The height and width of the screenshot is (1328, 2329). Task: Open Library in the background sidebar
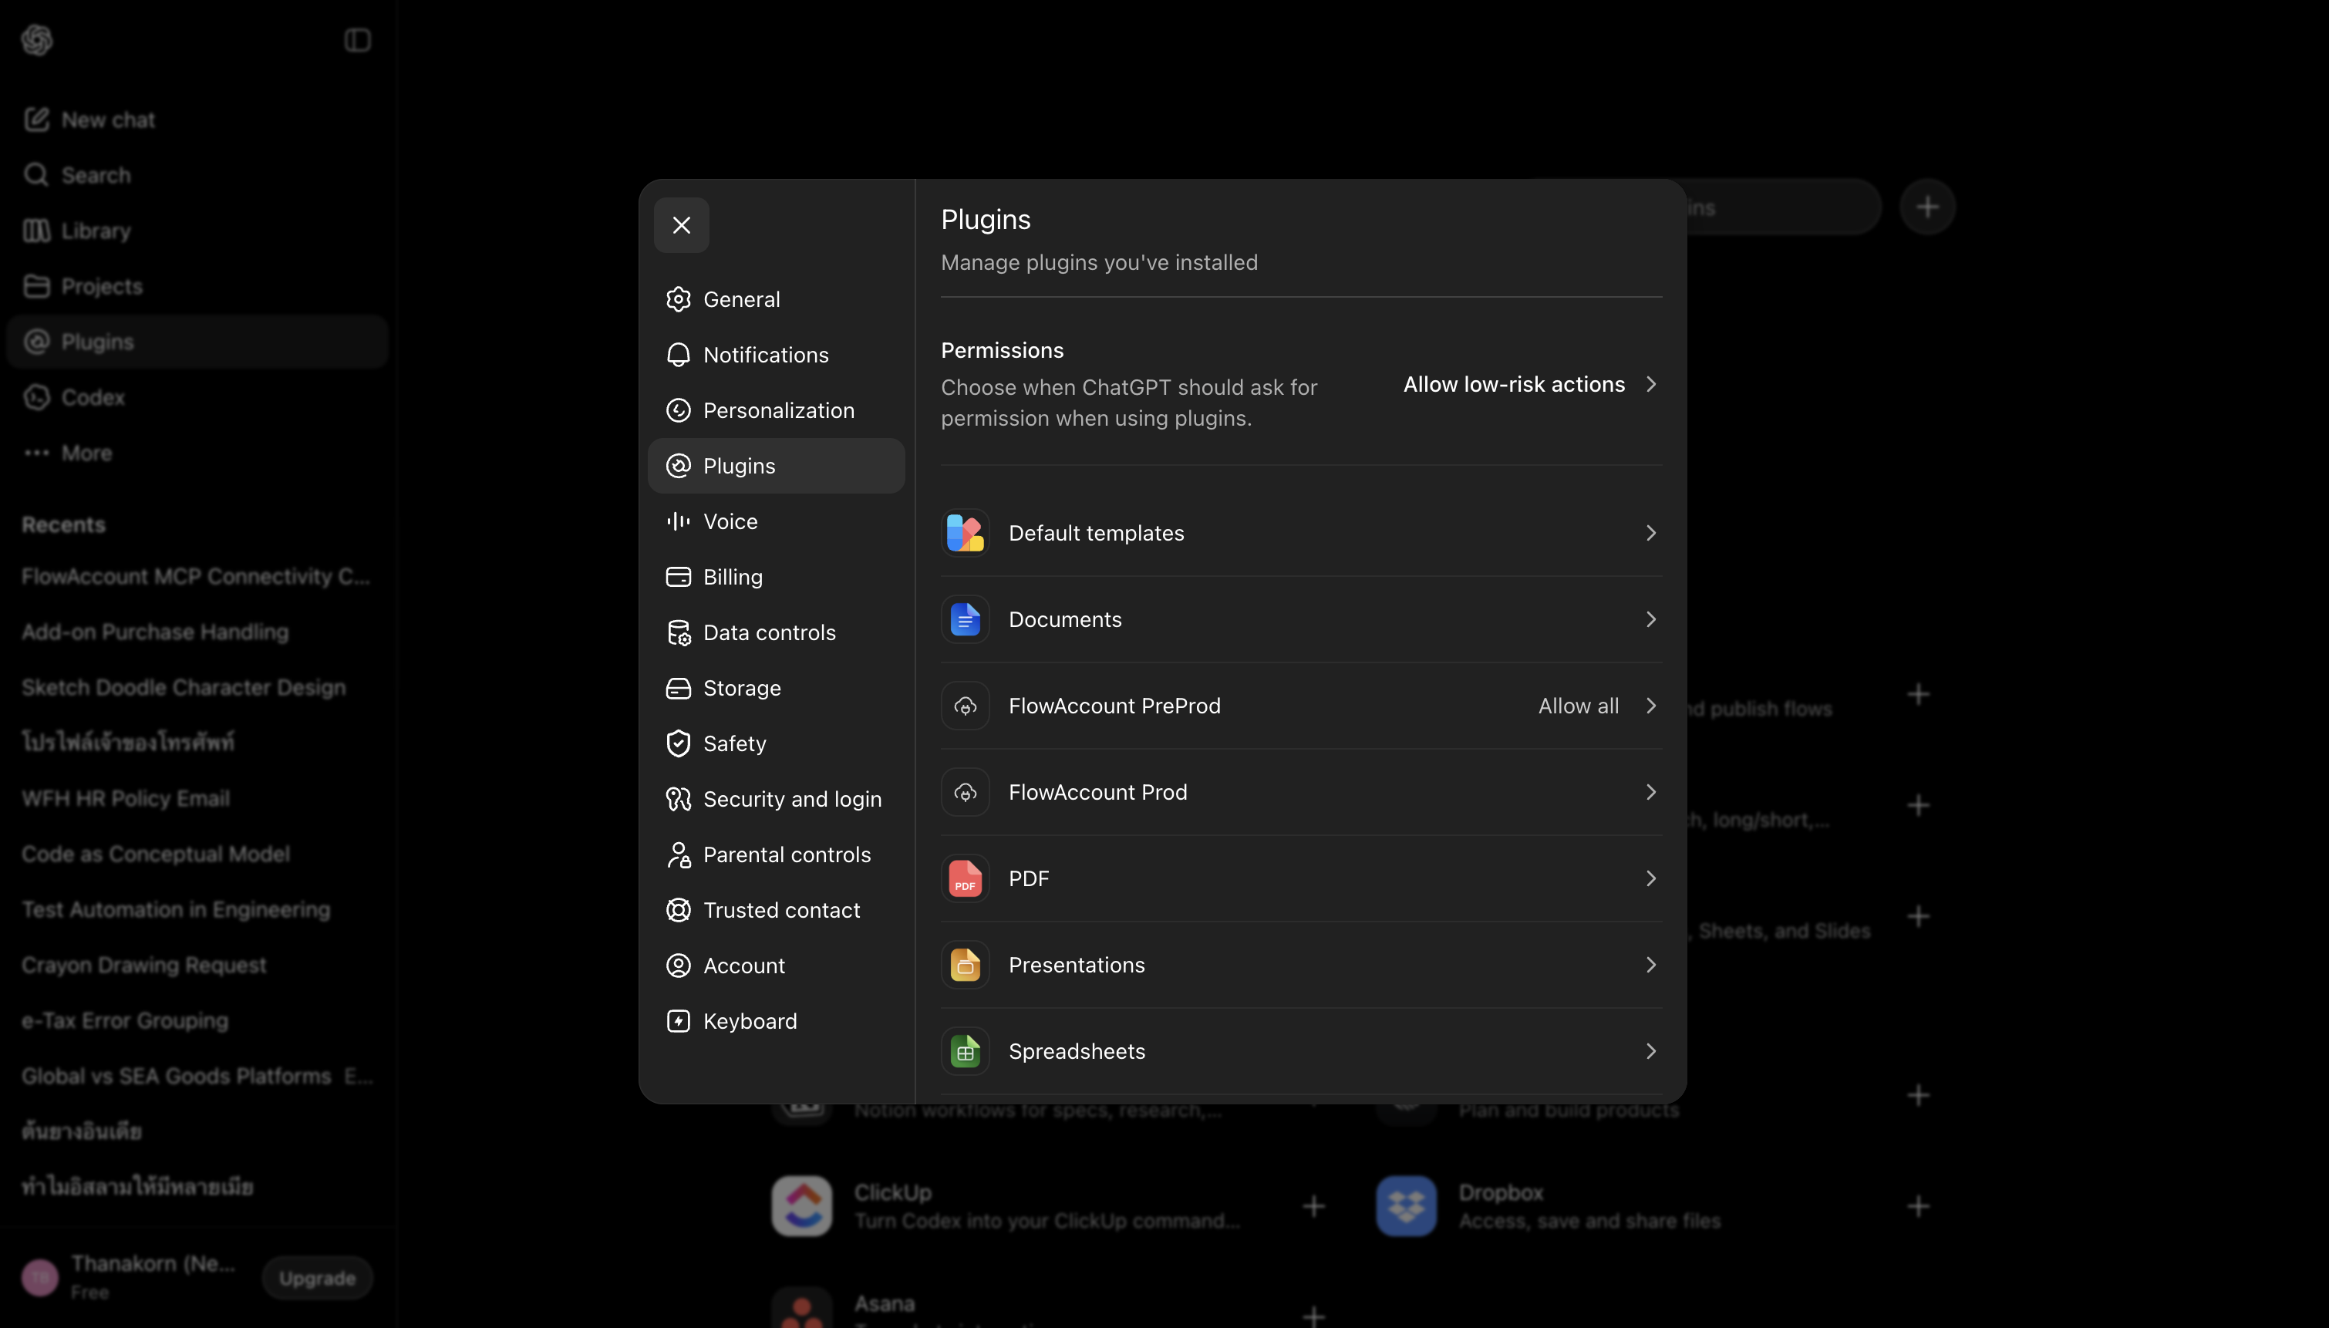pyautogui.click(x=197, y=231)
